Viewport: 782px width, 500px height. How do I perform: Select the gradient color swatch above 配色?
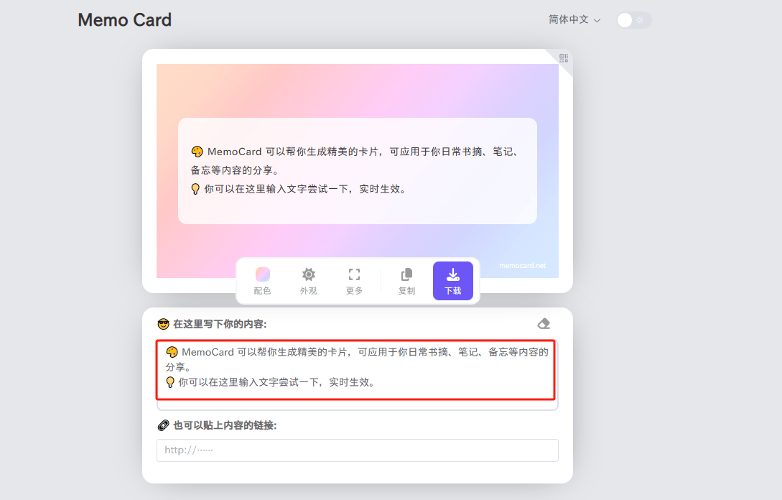[x=262, y=273]
